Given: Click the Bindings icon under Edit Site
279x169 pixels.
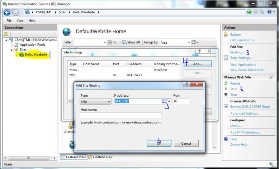Looking at the screenshot, I should pos(226,52).
